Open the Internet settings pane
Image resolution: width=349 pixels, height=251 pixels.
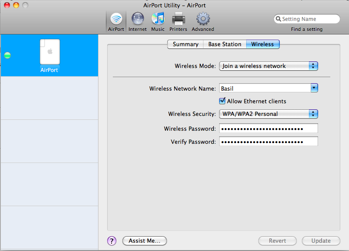(138, 22)
